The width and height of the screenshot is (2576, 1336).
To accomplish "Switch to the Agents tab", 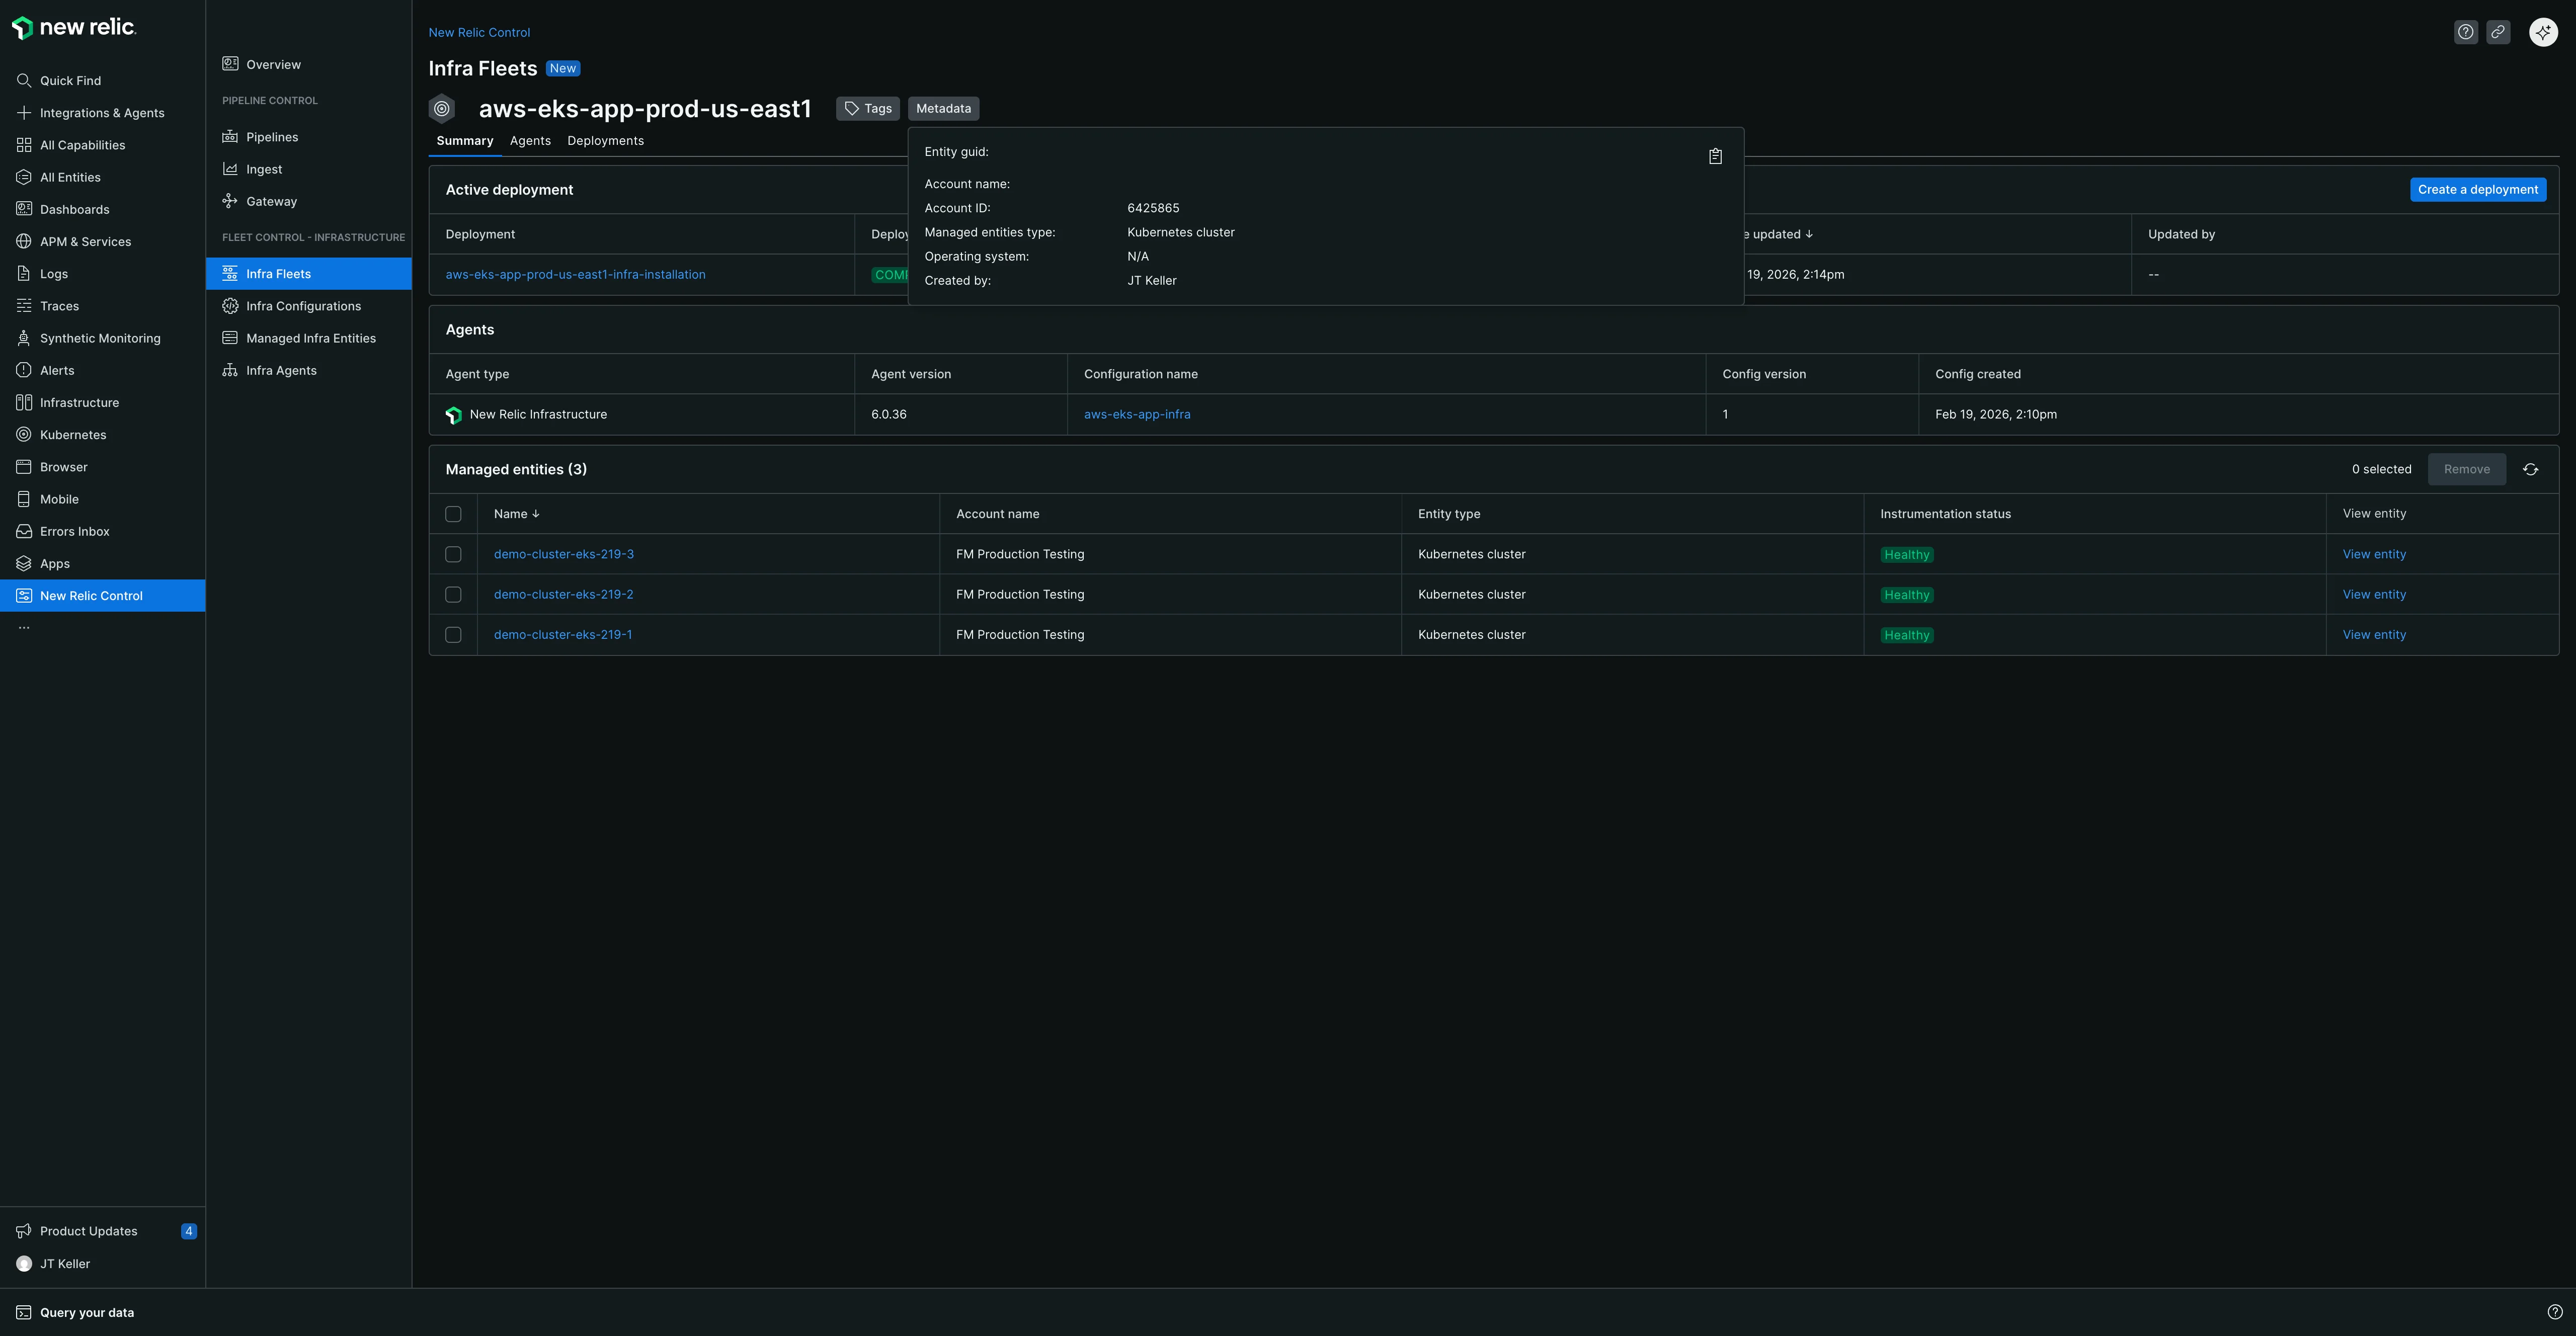I will [x=530, y=141].
